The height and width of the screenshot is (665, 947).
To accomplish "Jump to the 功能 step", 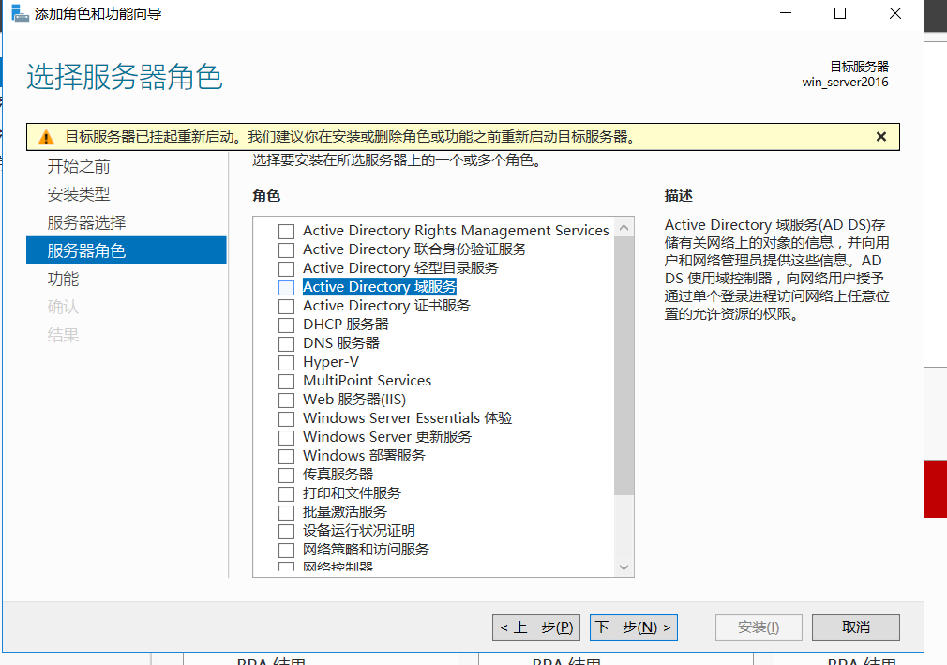I will tap(63, 279).
